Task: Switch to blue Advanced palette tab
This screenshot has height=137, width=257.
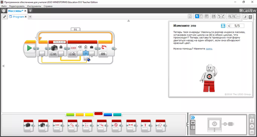Action: pos(108,115)
